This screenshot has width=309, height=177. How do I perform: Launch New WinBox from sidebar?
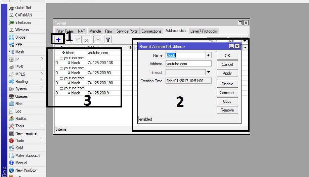[27, 170]
